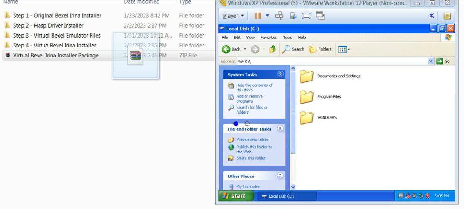Open the VMware message log notes icon
Image resolution: width=464 pixels, height=209 pixels.
click(x=447, y=16)
